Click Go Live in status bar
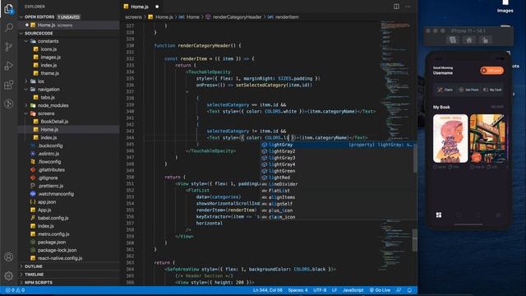526x296 pixels. click(380, 290)
